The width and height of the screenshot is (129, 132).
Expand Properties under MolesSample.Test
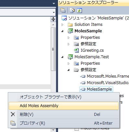[68, 63]
